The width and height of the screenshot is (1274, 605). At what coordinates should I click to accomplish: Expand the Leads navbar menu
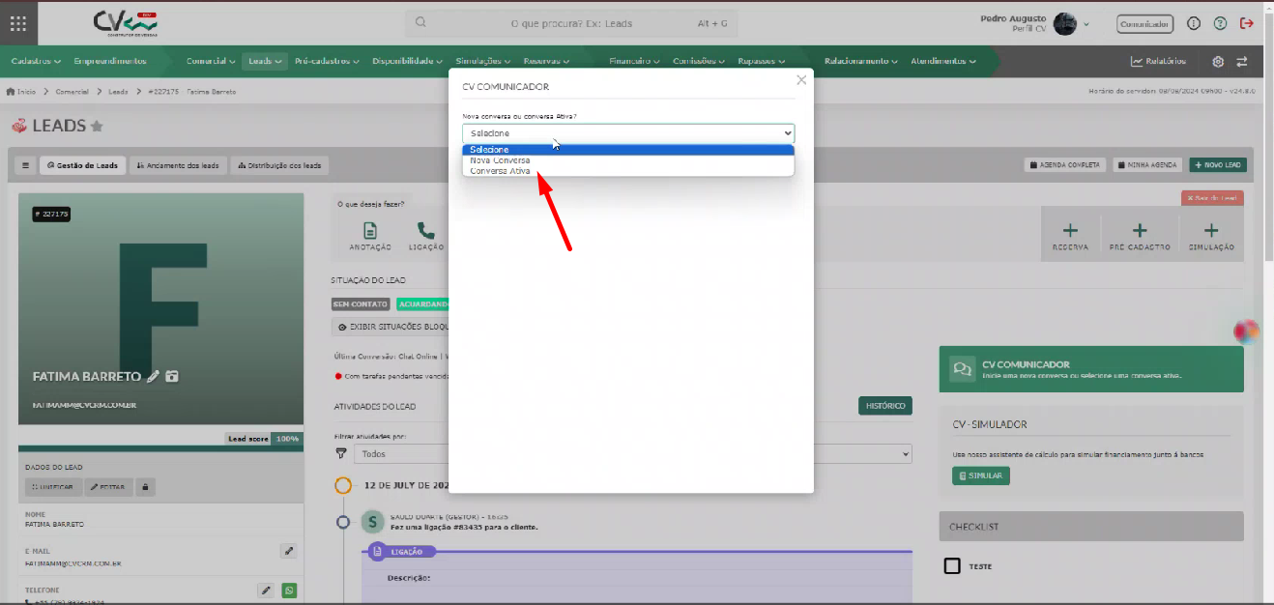tap(265, 61)
